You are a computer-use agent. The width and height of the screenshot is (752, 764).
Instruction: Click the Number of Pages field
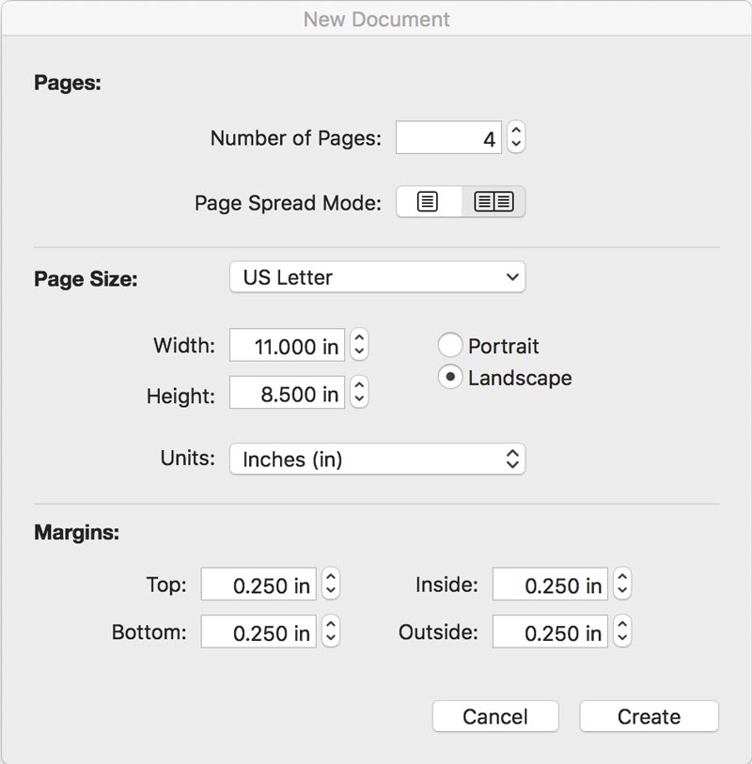449,138
